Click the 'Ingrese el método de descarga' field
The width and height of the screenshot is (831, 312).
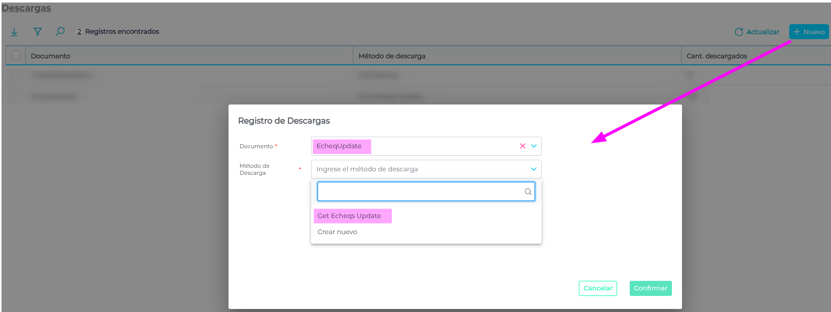(418, 169)
